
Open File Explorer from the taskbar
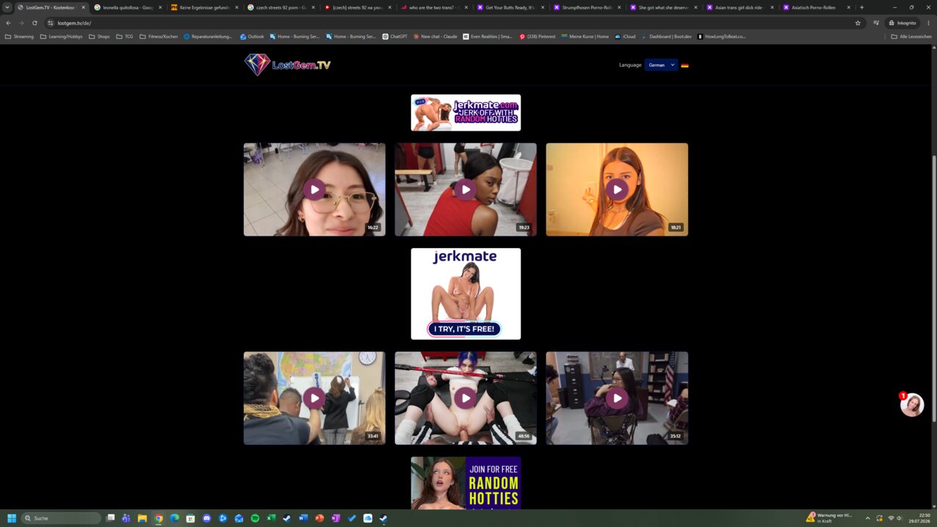click(142, 518)
